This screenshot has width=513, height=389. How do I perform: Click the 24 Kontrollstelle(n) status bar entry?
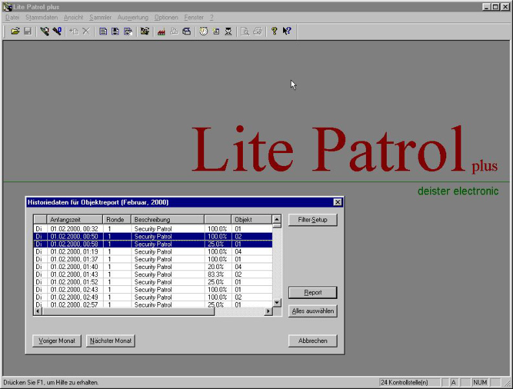410,383
